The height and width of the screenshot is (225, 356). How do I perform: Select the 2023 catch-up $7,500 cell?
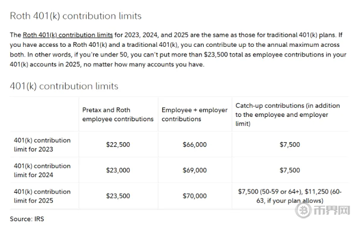pyautogui.click(x=290, y=144)
